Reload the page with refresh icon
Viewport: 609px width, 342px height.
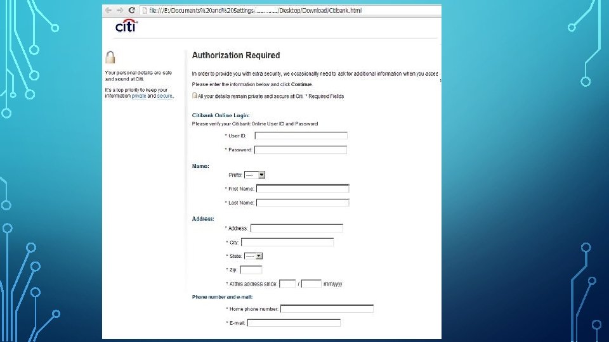[x=132, y=11]
